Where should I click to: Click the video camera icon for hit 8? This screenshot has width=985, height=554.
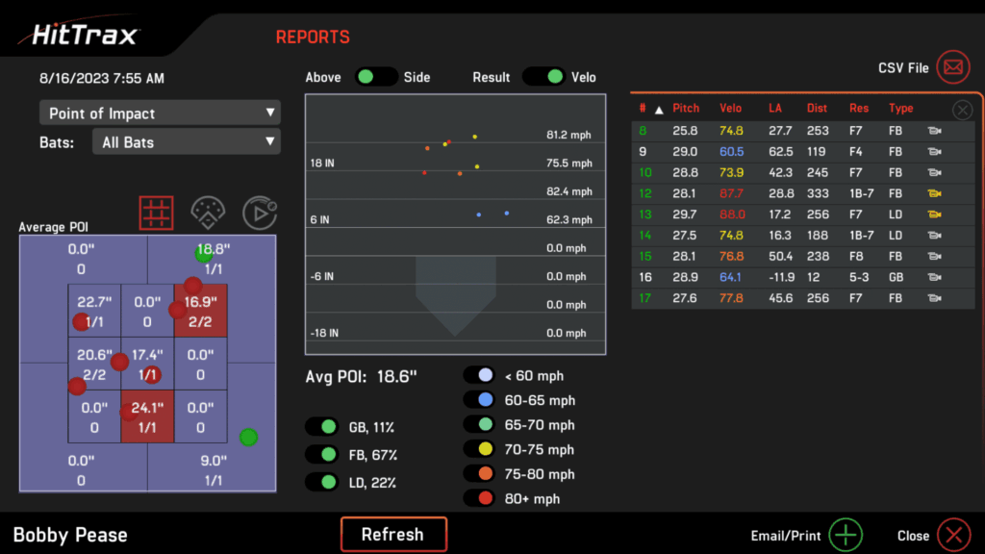[x=933, y=130]
